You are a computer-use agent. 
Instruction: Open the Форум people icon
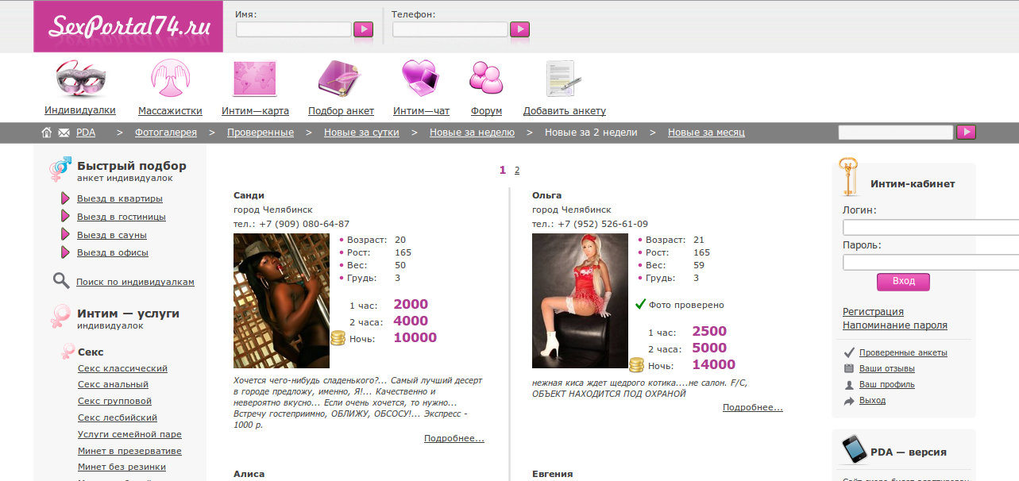(486, 79)
